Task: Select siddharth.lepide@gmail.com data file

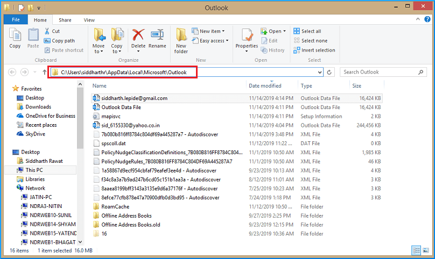Action: [237, 98]
